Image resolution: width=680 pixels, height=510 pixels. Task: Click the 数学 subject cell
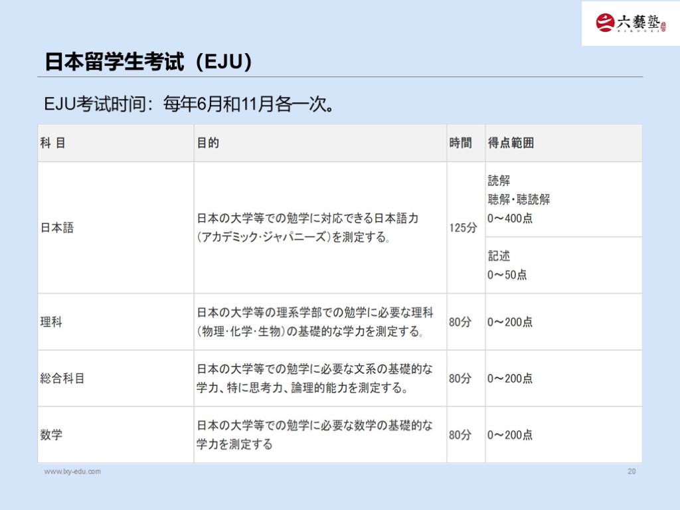click(x=52, y=435)
